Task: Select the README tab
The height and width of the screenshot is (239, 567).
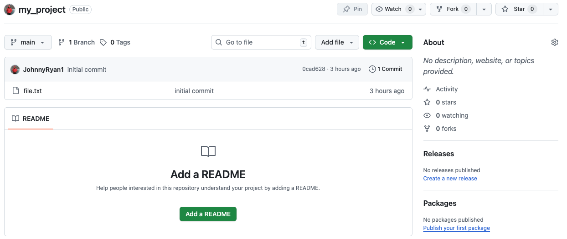Action: pos(31,119)
